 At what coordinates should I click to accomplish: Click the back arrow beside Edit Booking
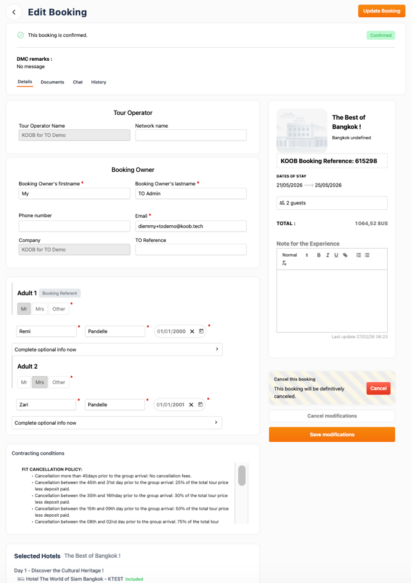pos(14,12)
